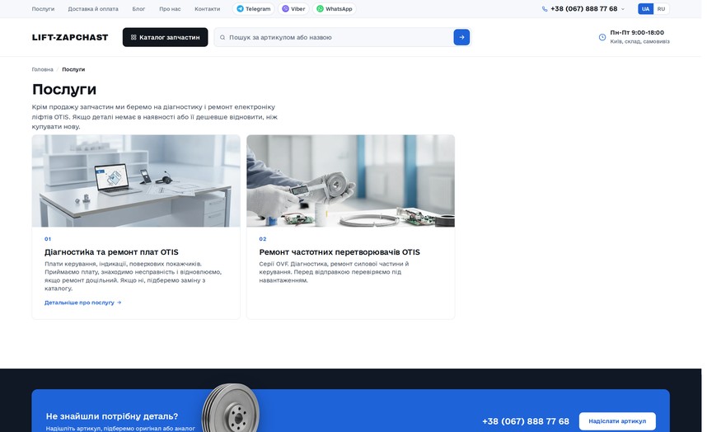Click the phone handset icon in top bar
707x432 pixels.
click(545, 9)
